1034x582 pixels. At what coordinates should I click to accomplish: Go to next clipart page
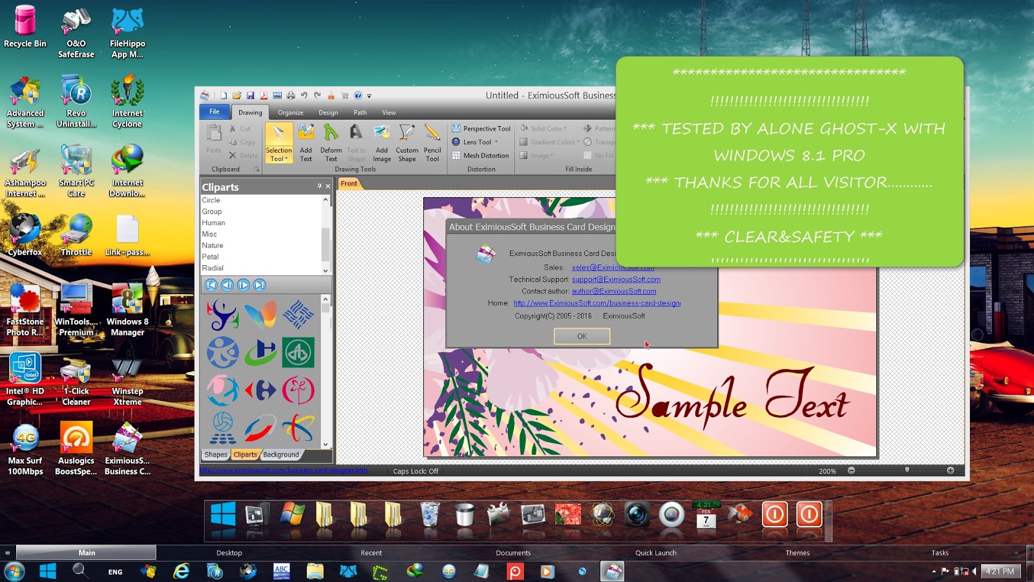pos(244,285)
